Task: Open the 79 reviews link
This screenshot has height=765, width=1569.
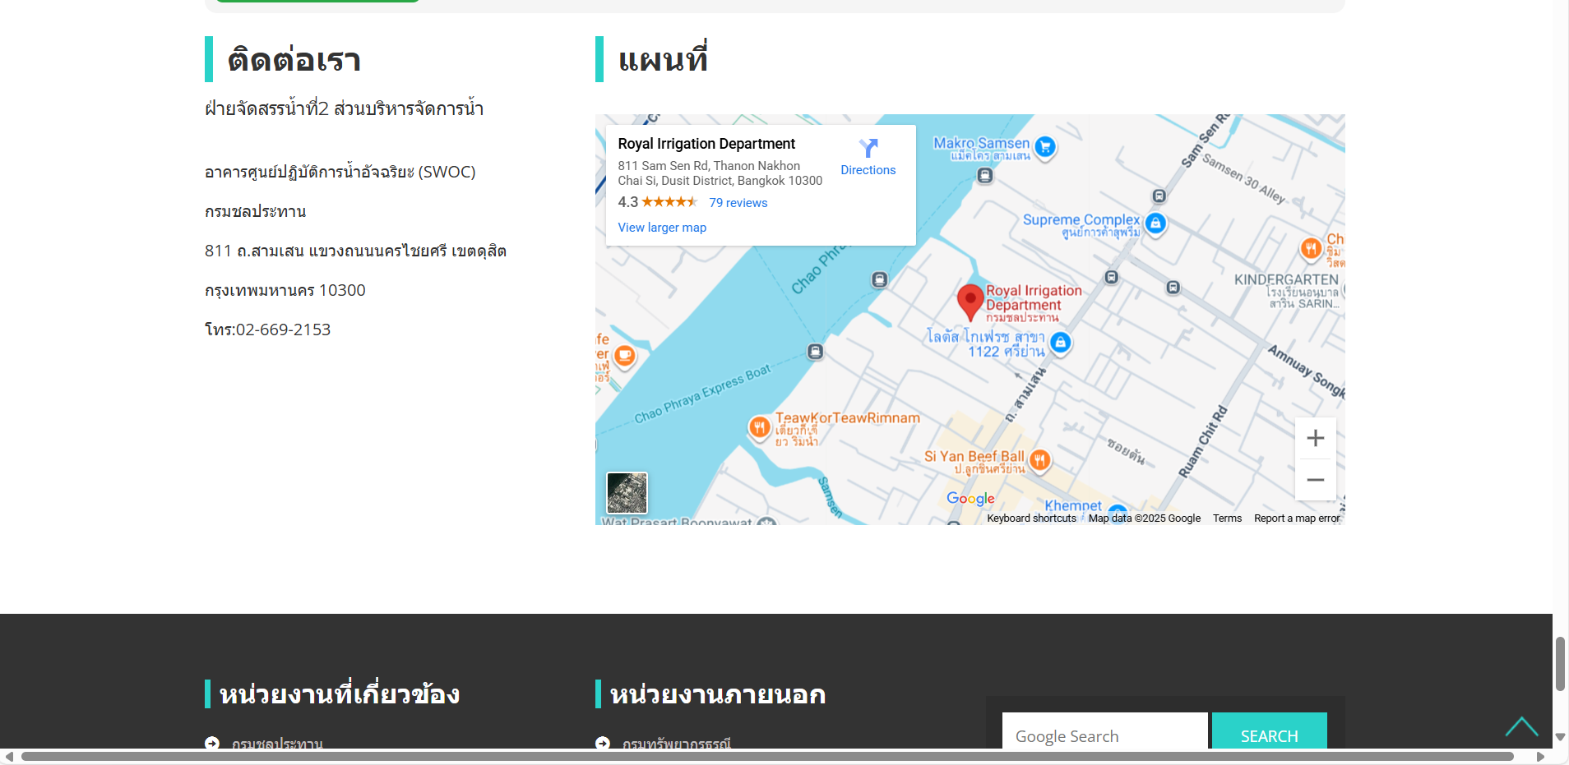Action: point(738,203)
